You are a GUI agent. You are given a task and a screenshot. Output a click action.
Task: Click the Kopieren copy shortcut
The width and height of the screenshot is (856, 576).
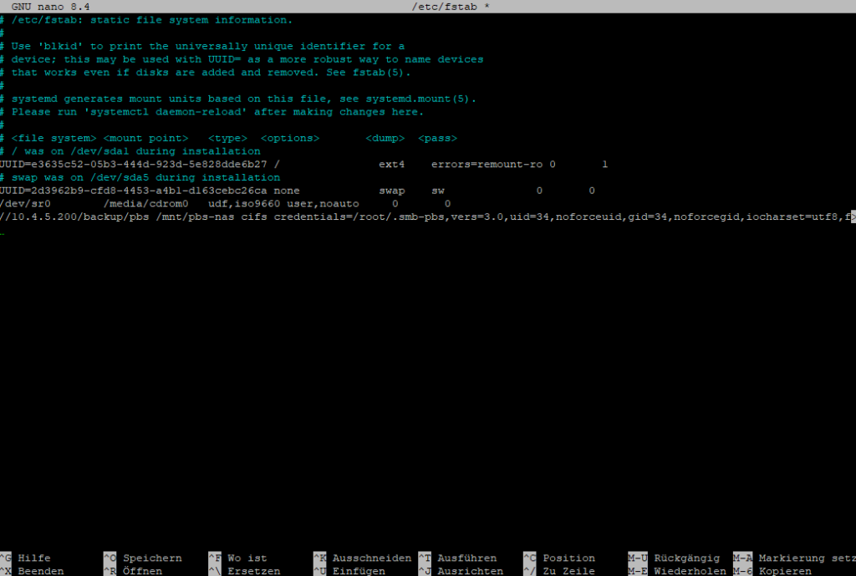pyautogui.click(x=785, y=571)
